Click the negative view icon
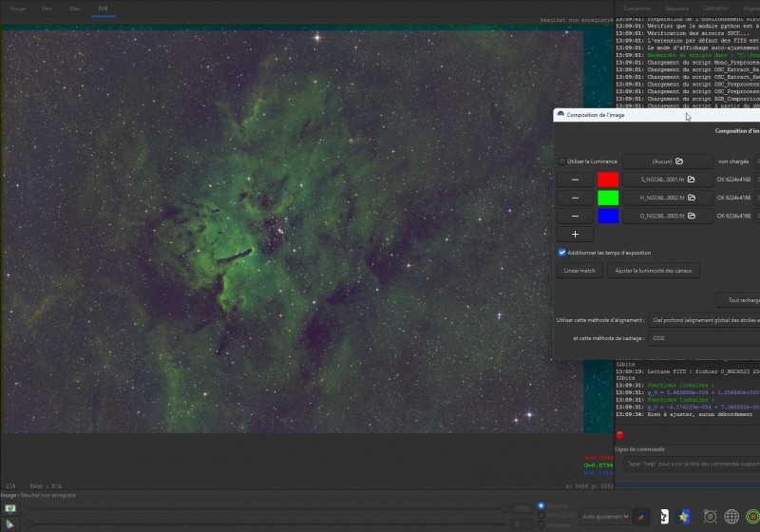 [663, 517]
